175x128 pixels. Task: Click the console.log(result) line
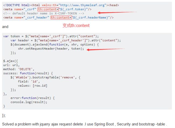(x=29, y=102)
